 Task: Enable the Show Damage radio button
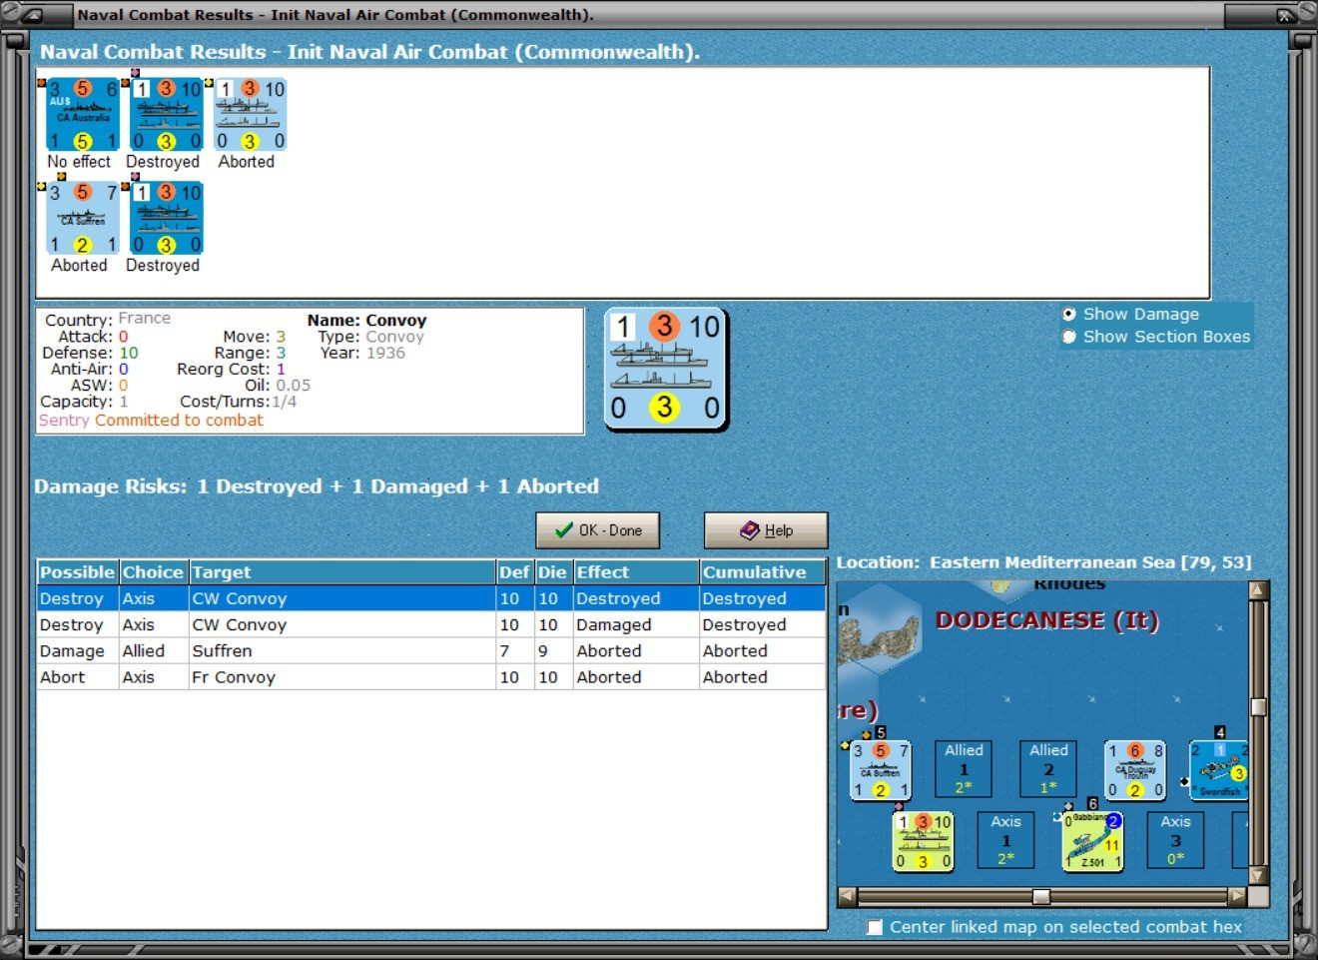click(1068, 314)
